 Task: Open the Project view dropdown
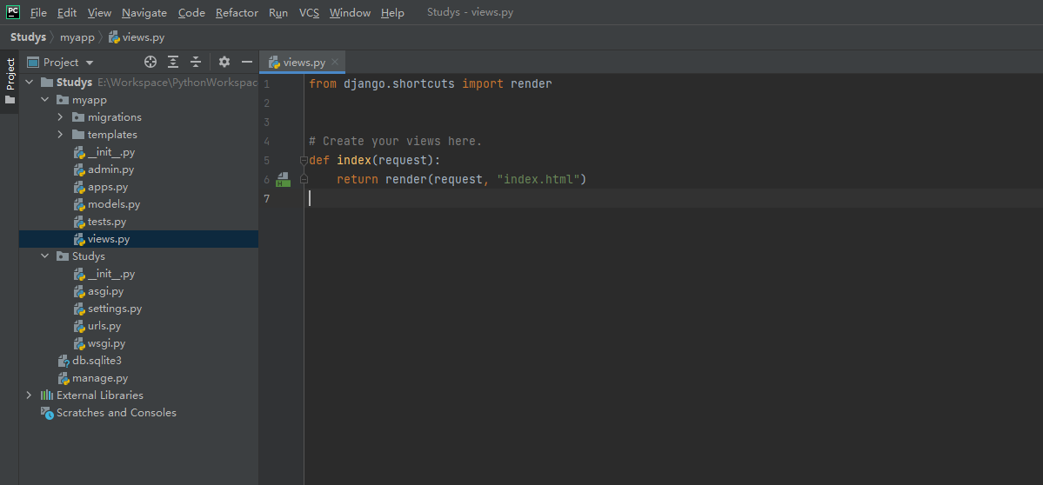point(60,62)
